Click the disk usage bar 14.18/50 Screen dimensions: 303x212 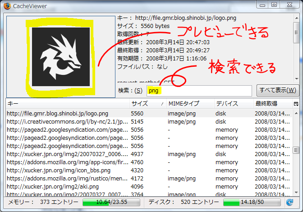click(252, 202)
